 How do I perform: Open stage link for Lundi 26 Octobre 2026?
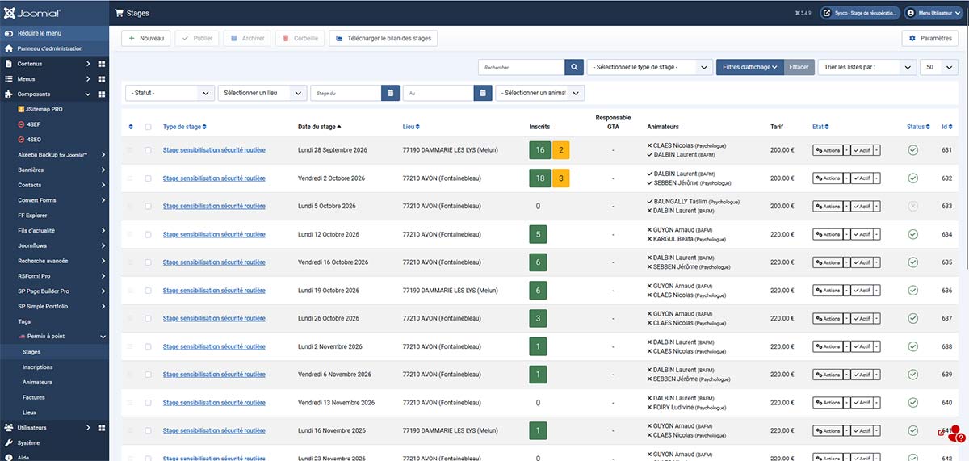click(x=214, y=318)
